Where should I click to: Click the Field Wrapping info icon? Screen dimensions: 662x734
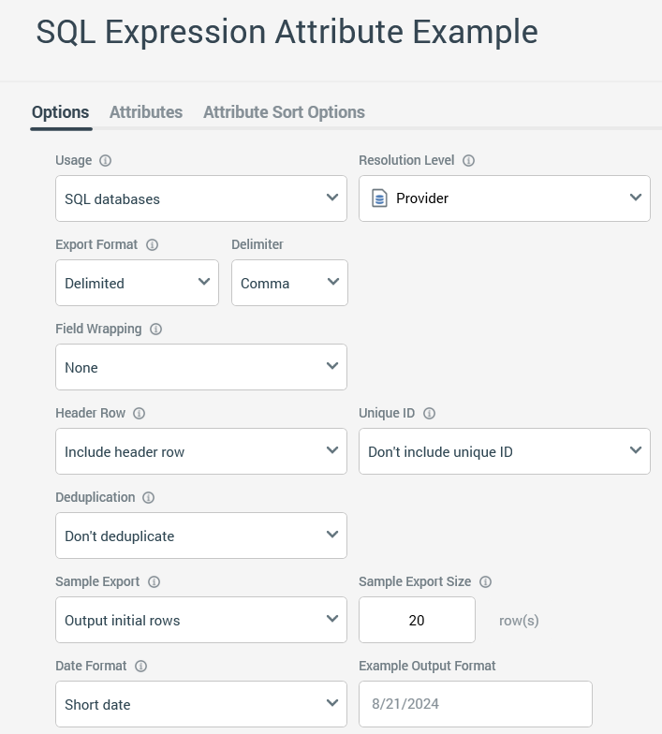pos(155,329)
